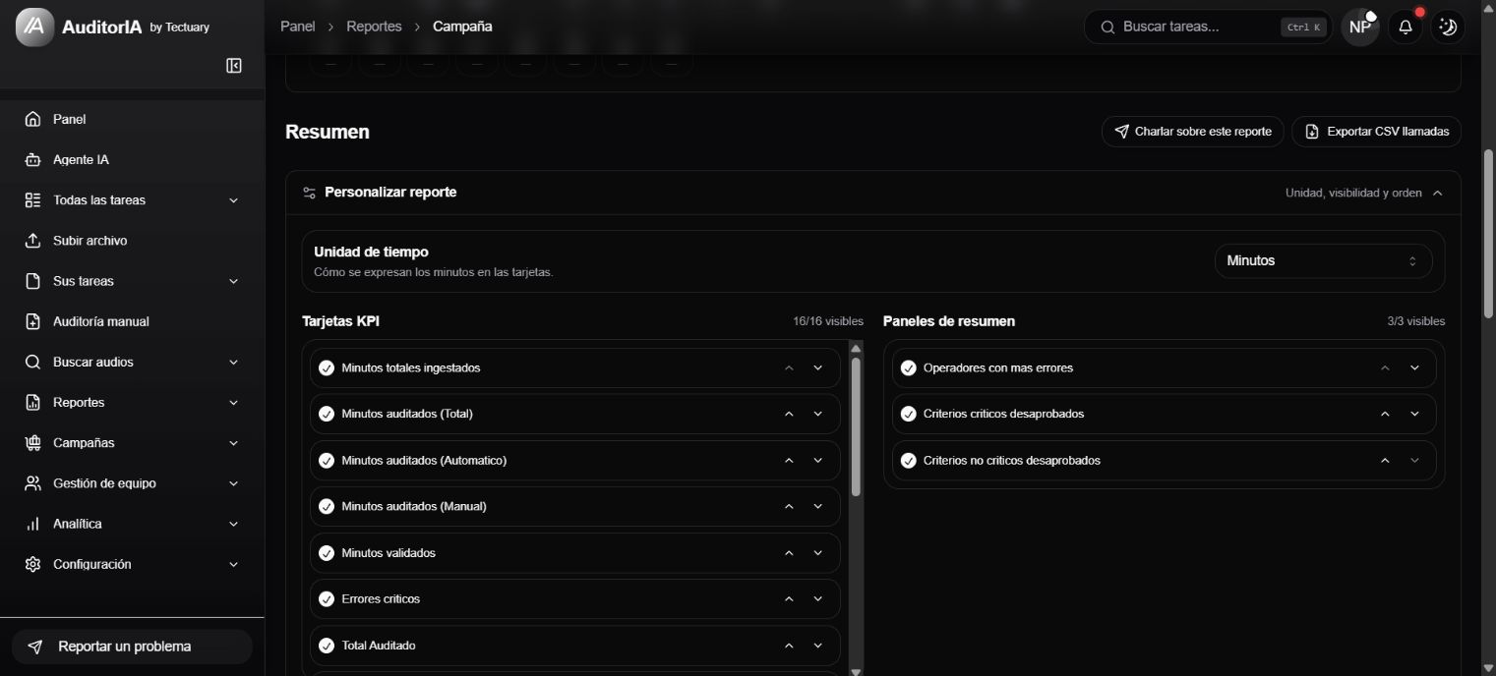The image size is (1496, 676).
Task: Toggle visibility of Errores criticos card
Action: click(327, 598)
